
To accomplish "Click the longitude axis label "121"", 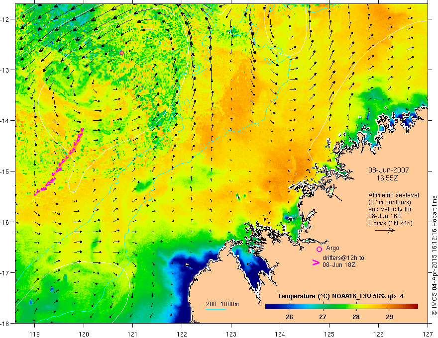I will [x=133, y=334].
